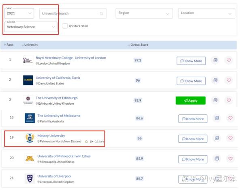Screen dimensions: 243x190
Task: Add Massey University to compare
Action: pyautogui.click(x=217, y=138)
